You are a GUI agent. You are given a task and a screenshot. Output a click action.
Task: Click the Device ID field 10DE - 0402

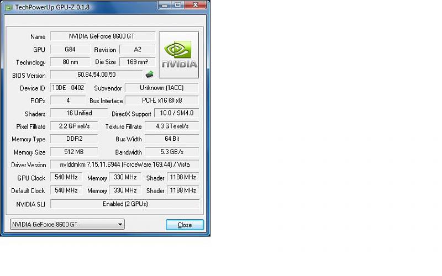point(68,88)
